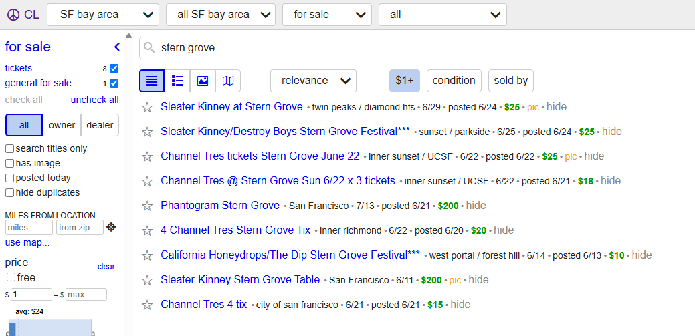The height and width of the screenshot is (336, 695).
Task: Click price histogram slider left handle
Action: pyautogui.click(x=7, y=333)
